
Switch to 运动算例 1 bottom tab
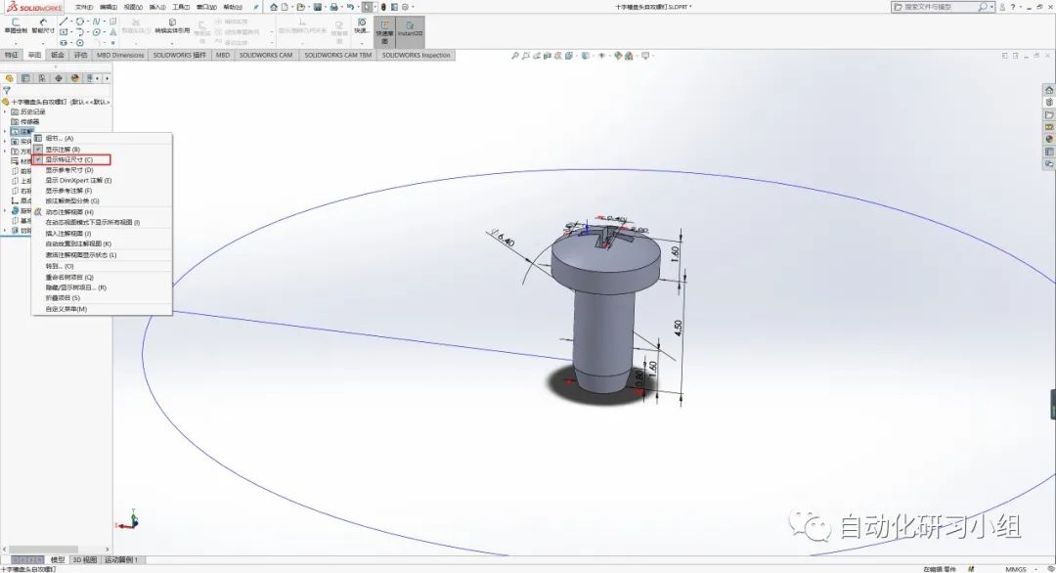120,559
